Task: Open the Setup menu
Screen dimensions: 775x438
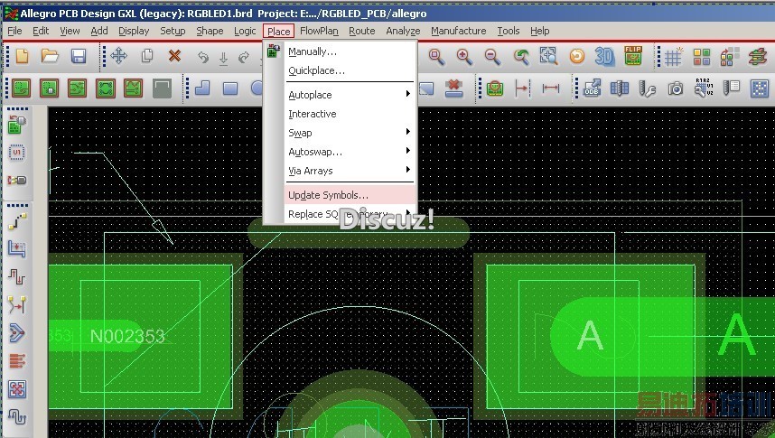Action: pyautogui.click(x=173, y=31)
